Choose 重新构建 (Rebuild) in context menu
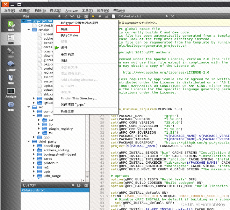Screen dimensions: 230x210 tap(86, 54)
